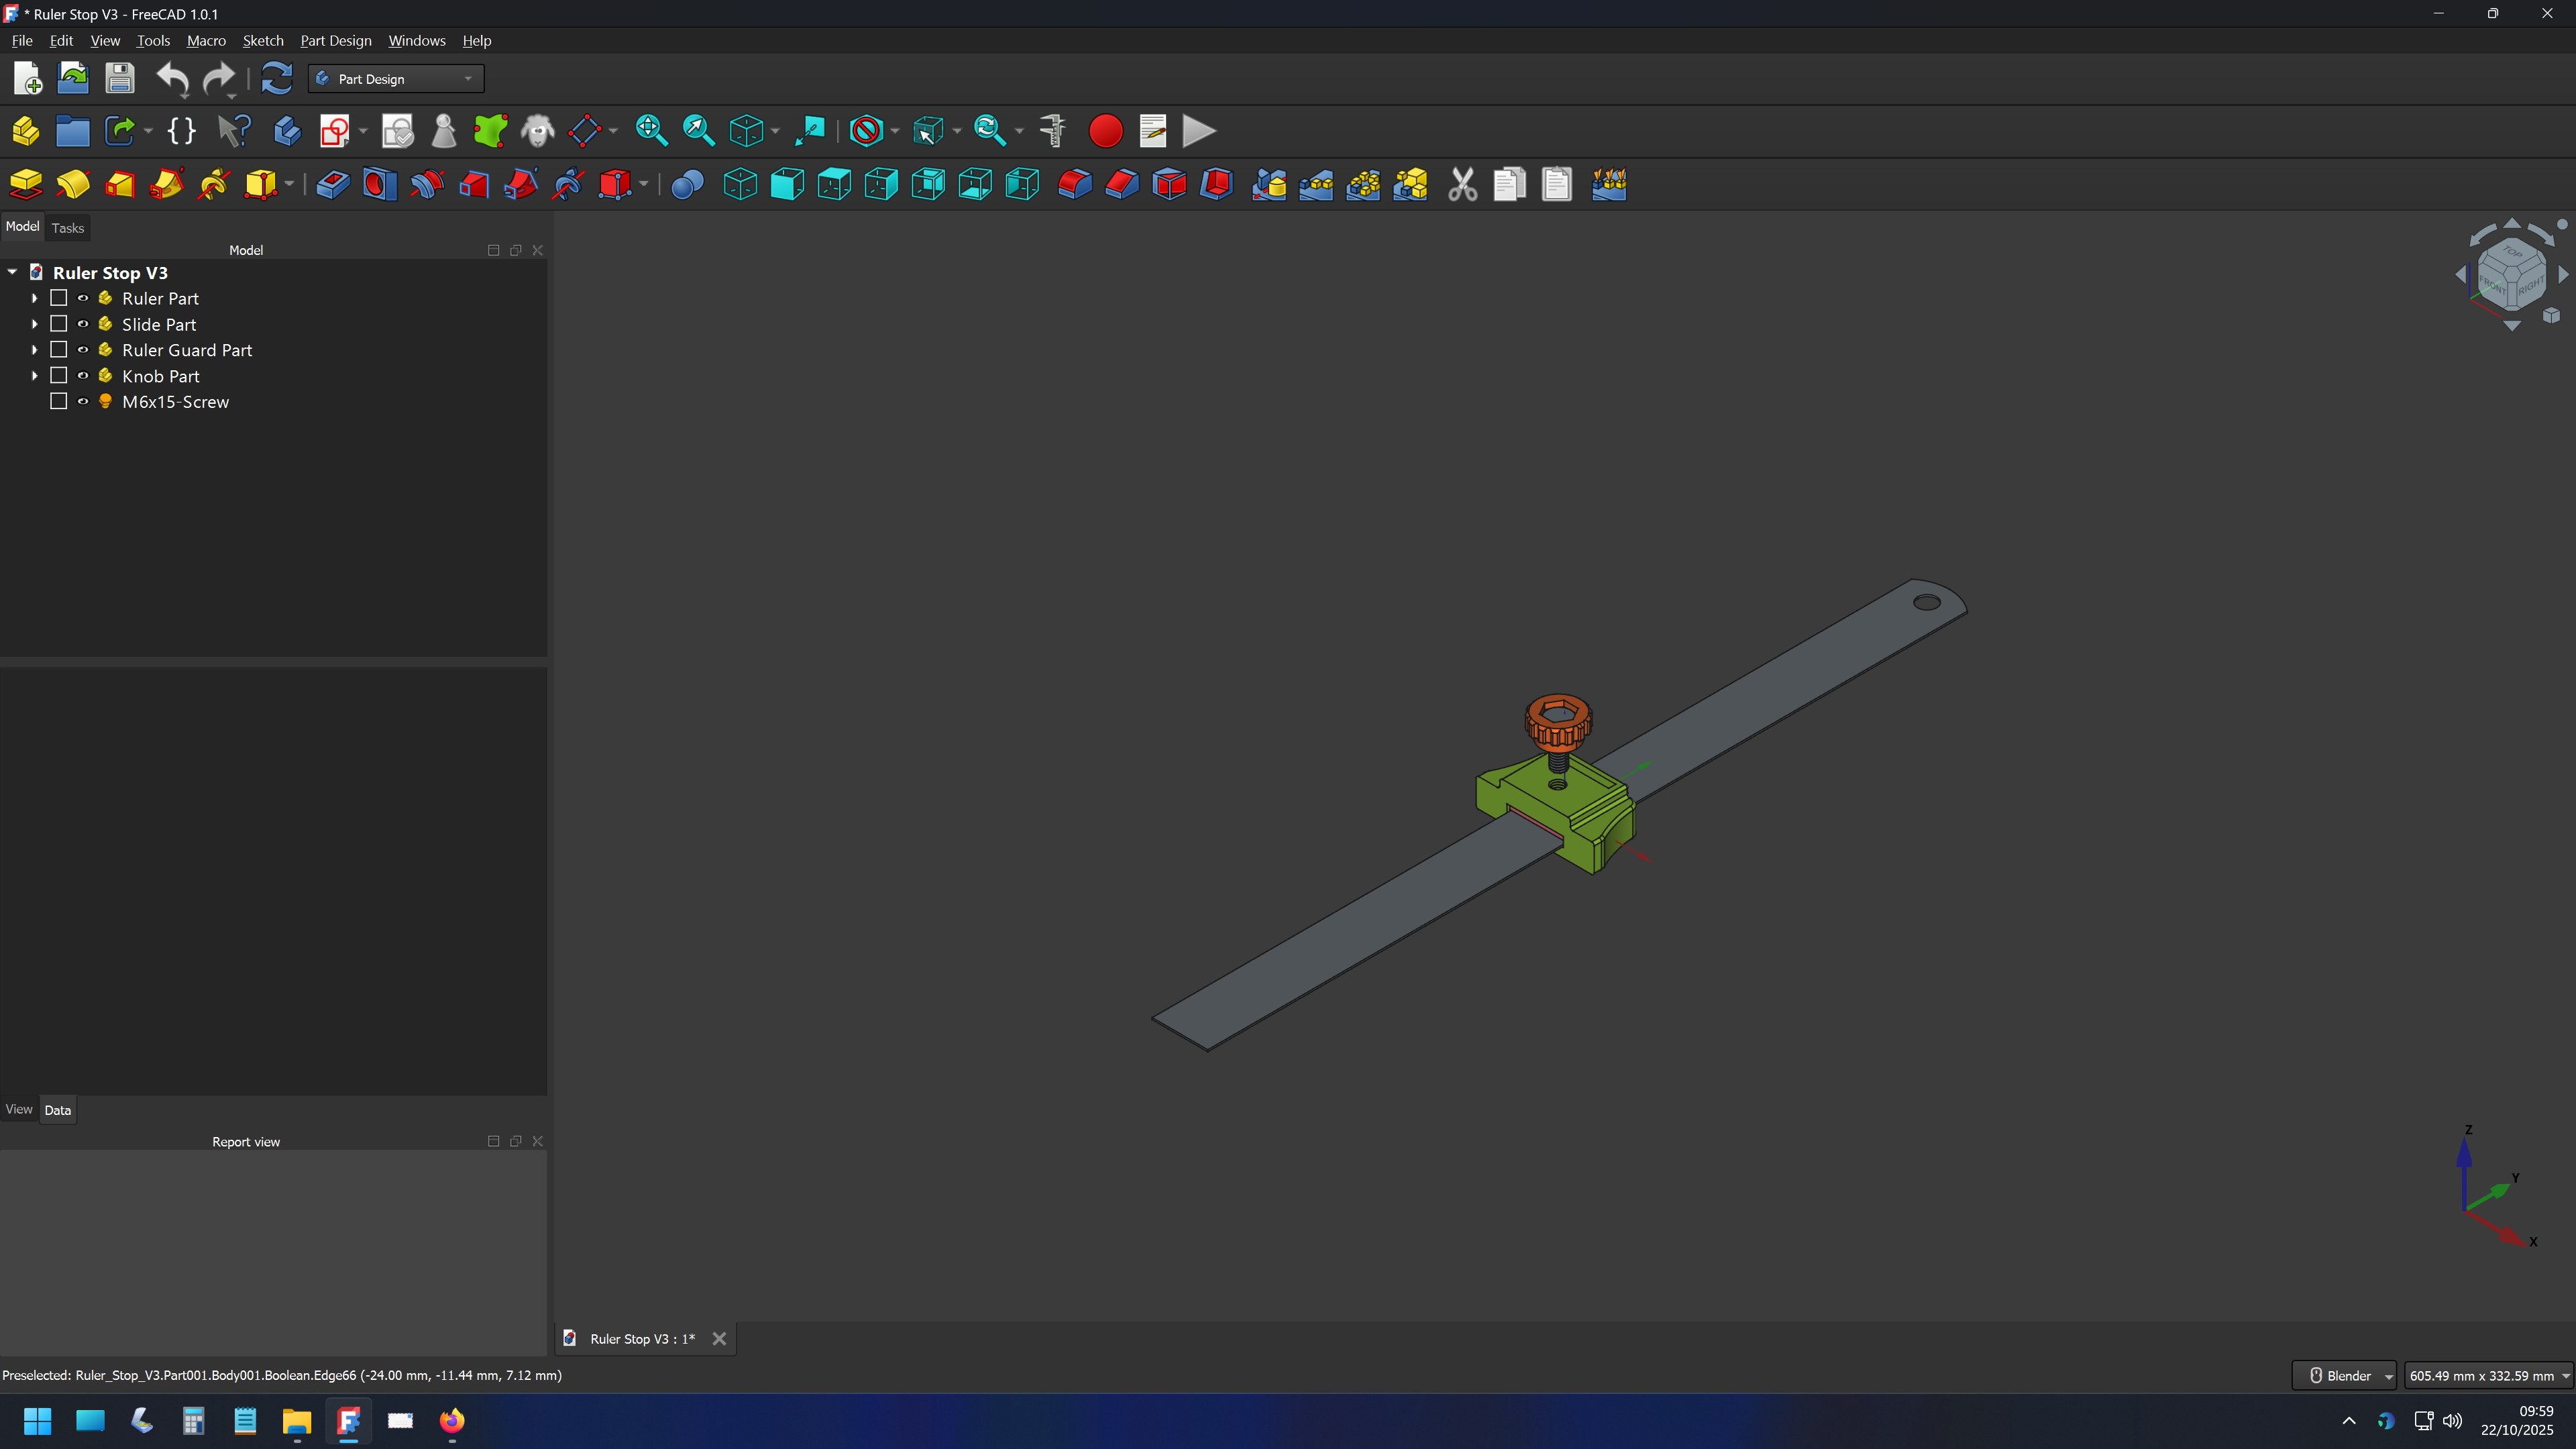Toggle visibility eye of Knob Part

(x=83, y=376)
